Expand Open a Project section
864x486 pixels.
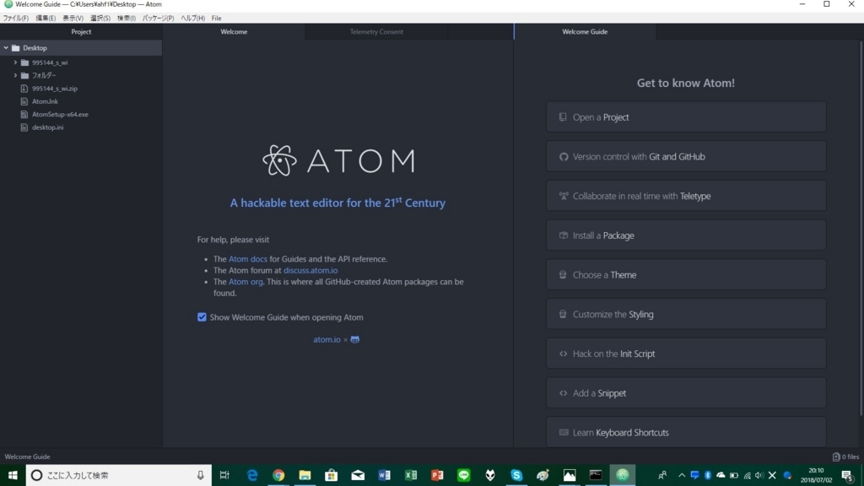686,116
